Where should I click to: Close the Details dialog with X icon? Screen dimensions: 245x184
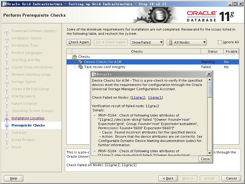pyautogui.click(x=209, y=74)
